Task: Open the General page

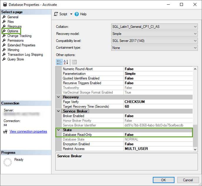Action: [x=13, y=17]
